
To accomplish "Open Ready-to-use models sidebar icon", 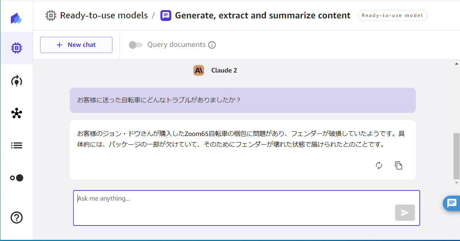I will pyautogui.click(x=17, y=48).
